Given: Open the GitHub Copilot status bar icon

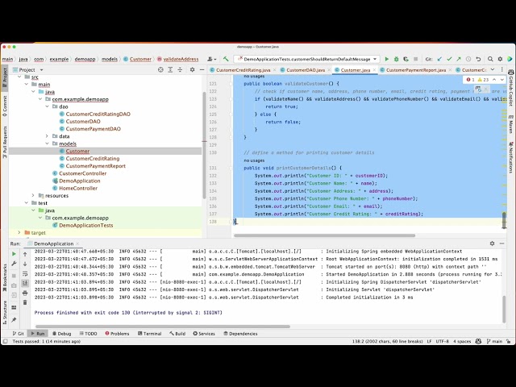Looking at the screenshot, I should (x=478, y=341).
